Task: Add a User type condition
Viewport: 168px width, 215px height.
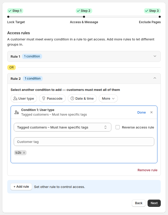Action: [24, 98]
